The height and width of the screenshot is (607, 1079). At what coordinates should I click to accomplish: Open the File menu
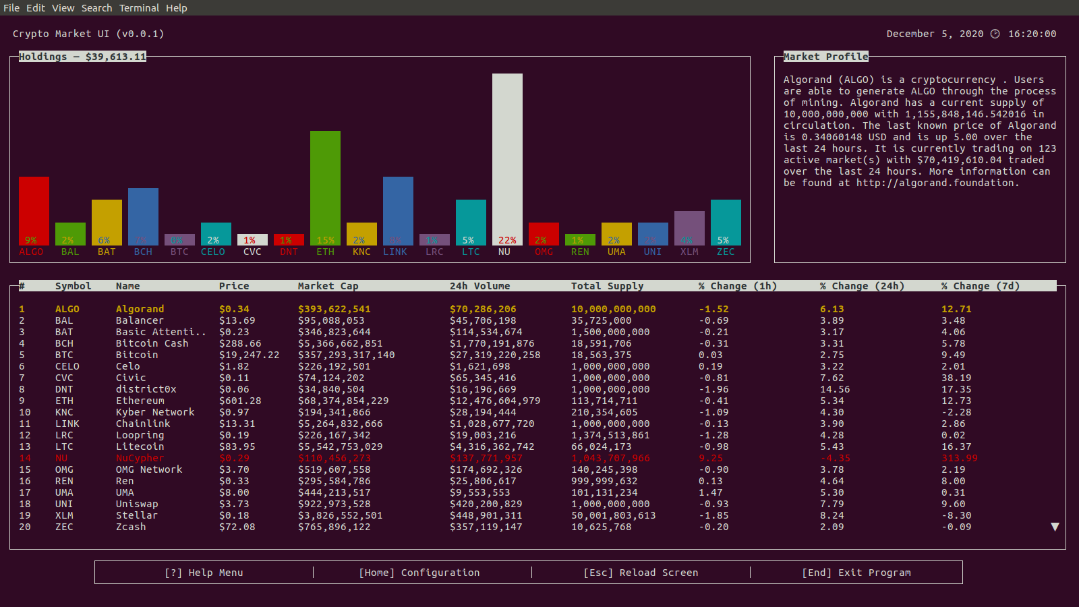[x=11, y=8]
